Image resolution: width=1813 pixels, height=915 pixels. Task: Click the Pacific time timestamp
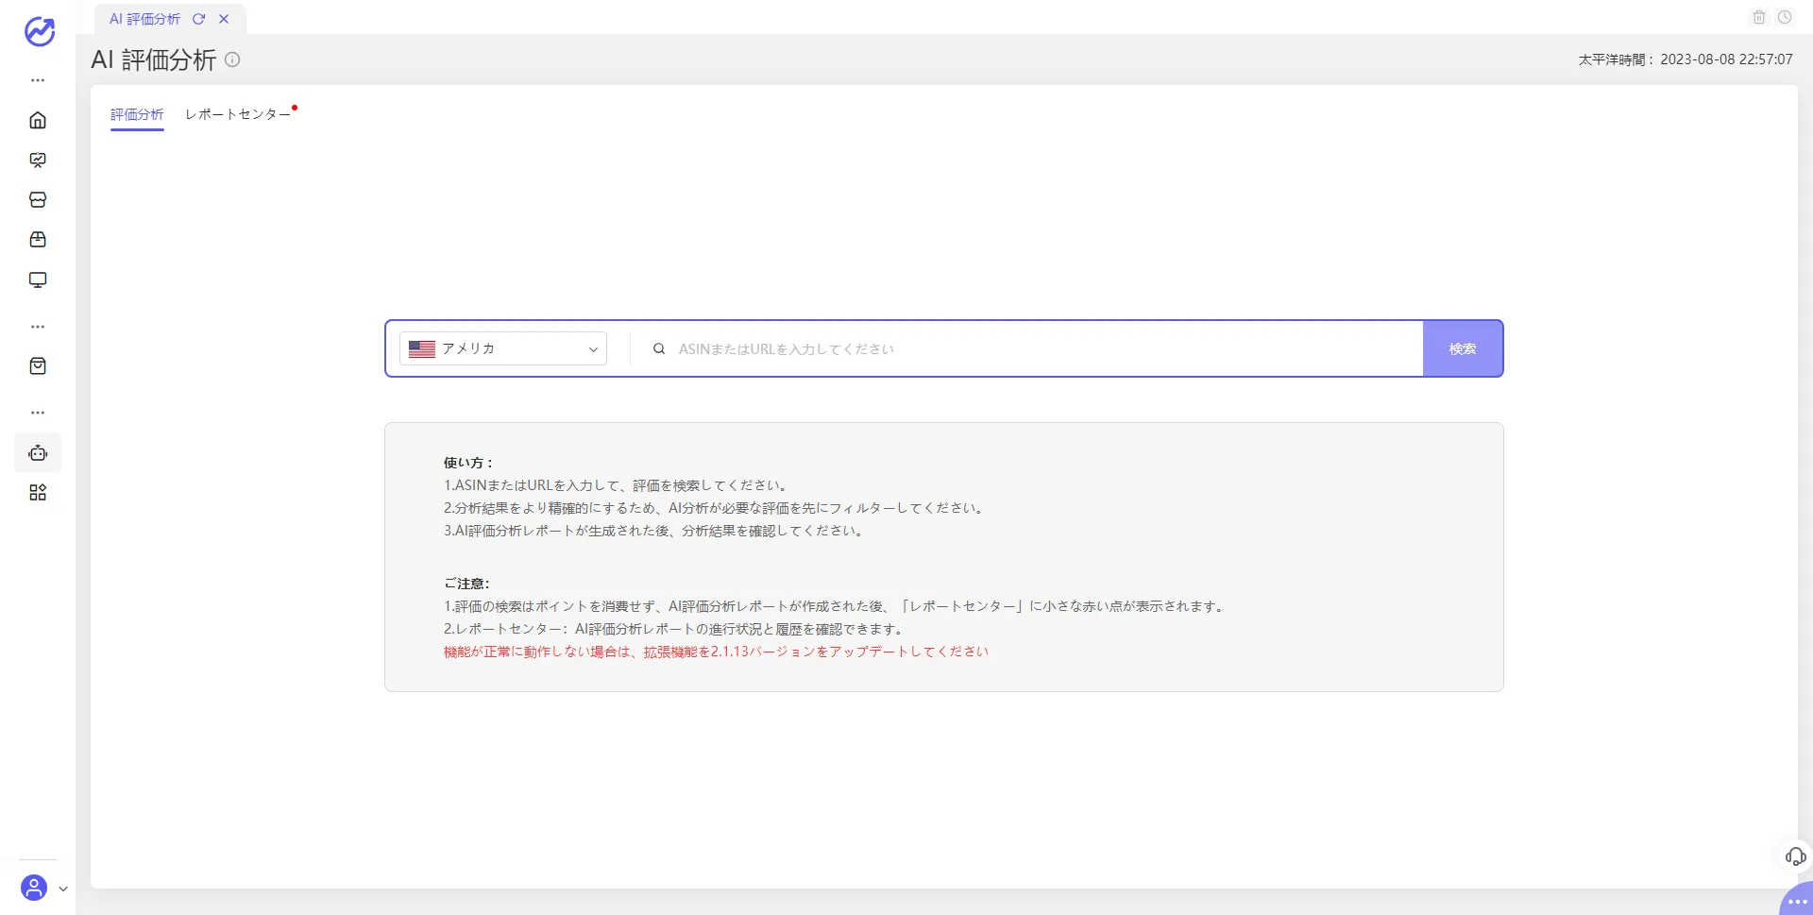[x=1686, y=59]
